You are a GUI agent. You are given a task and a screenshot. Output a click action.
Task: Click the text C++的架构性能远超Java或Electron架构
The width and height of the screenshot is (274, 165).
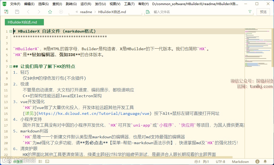[62, 96]
